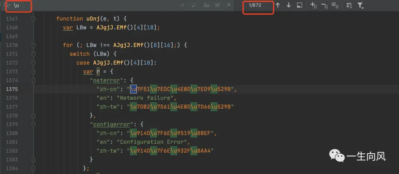The image size is (399, 174).
Task: Click fold end marker at line 1383
Action: pos(33,160)
